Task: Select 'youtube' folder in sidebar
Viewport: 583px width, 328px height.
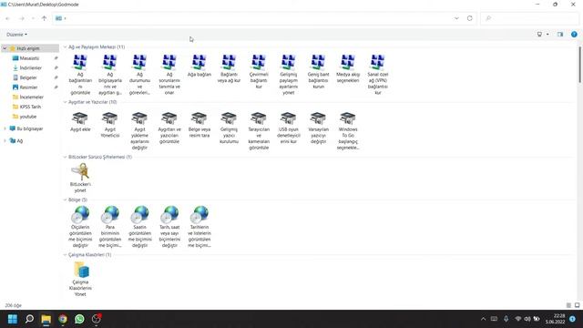Action: [28, 117]
